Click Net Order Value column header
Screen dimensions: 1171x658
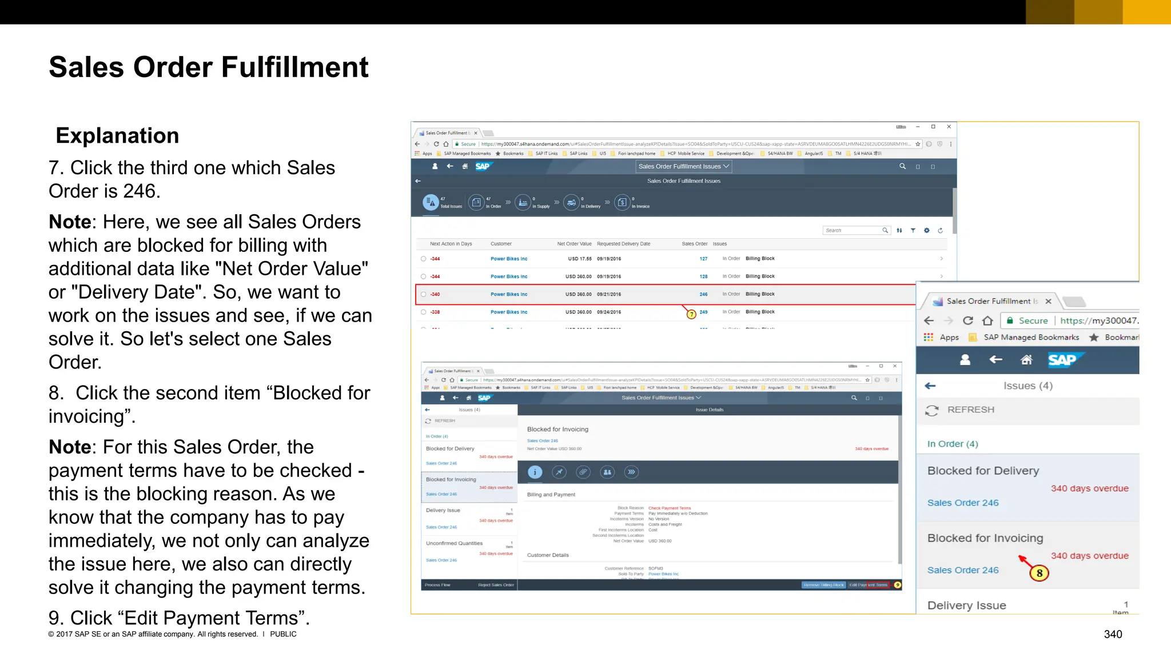tap(574, 244)
